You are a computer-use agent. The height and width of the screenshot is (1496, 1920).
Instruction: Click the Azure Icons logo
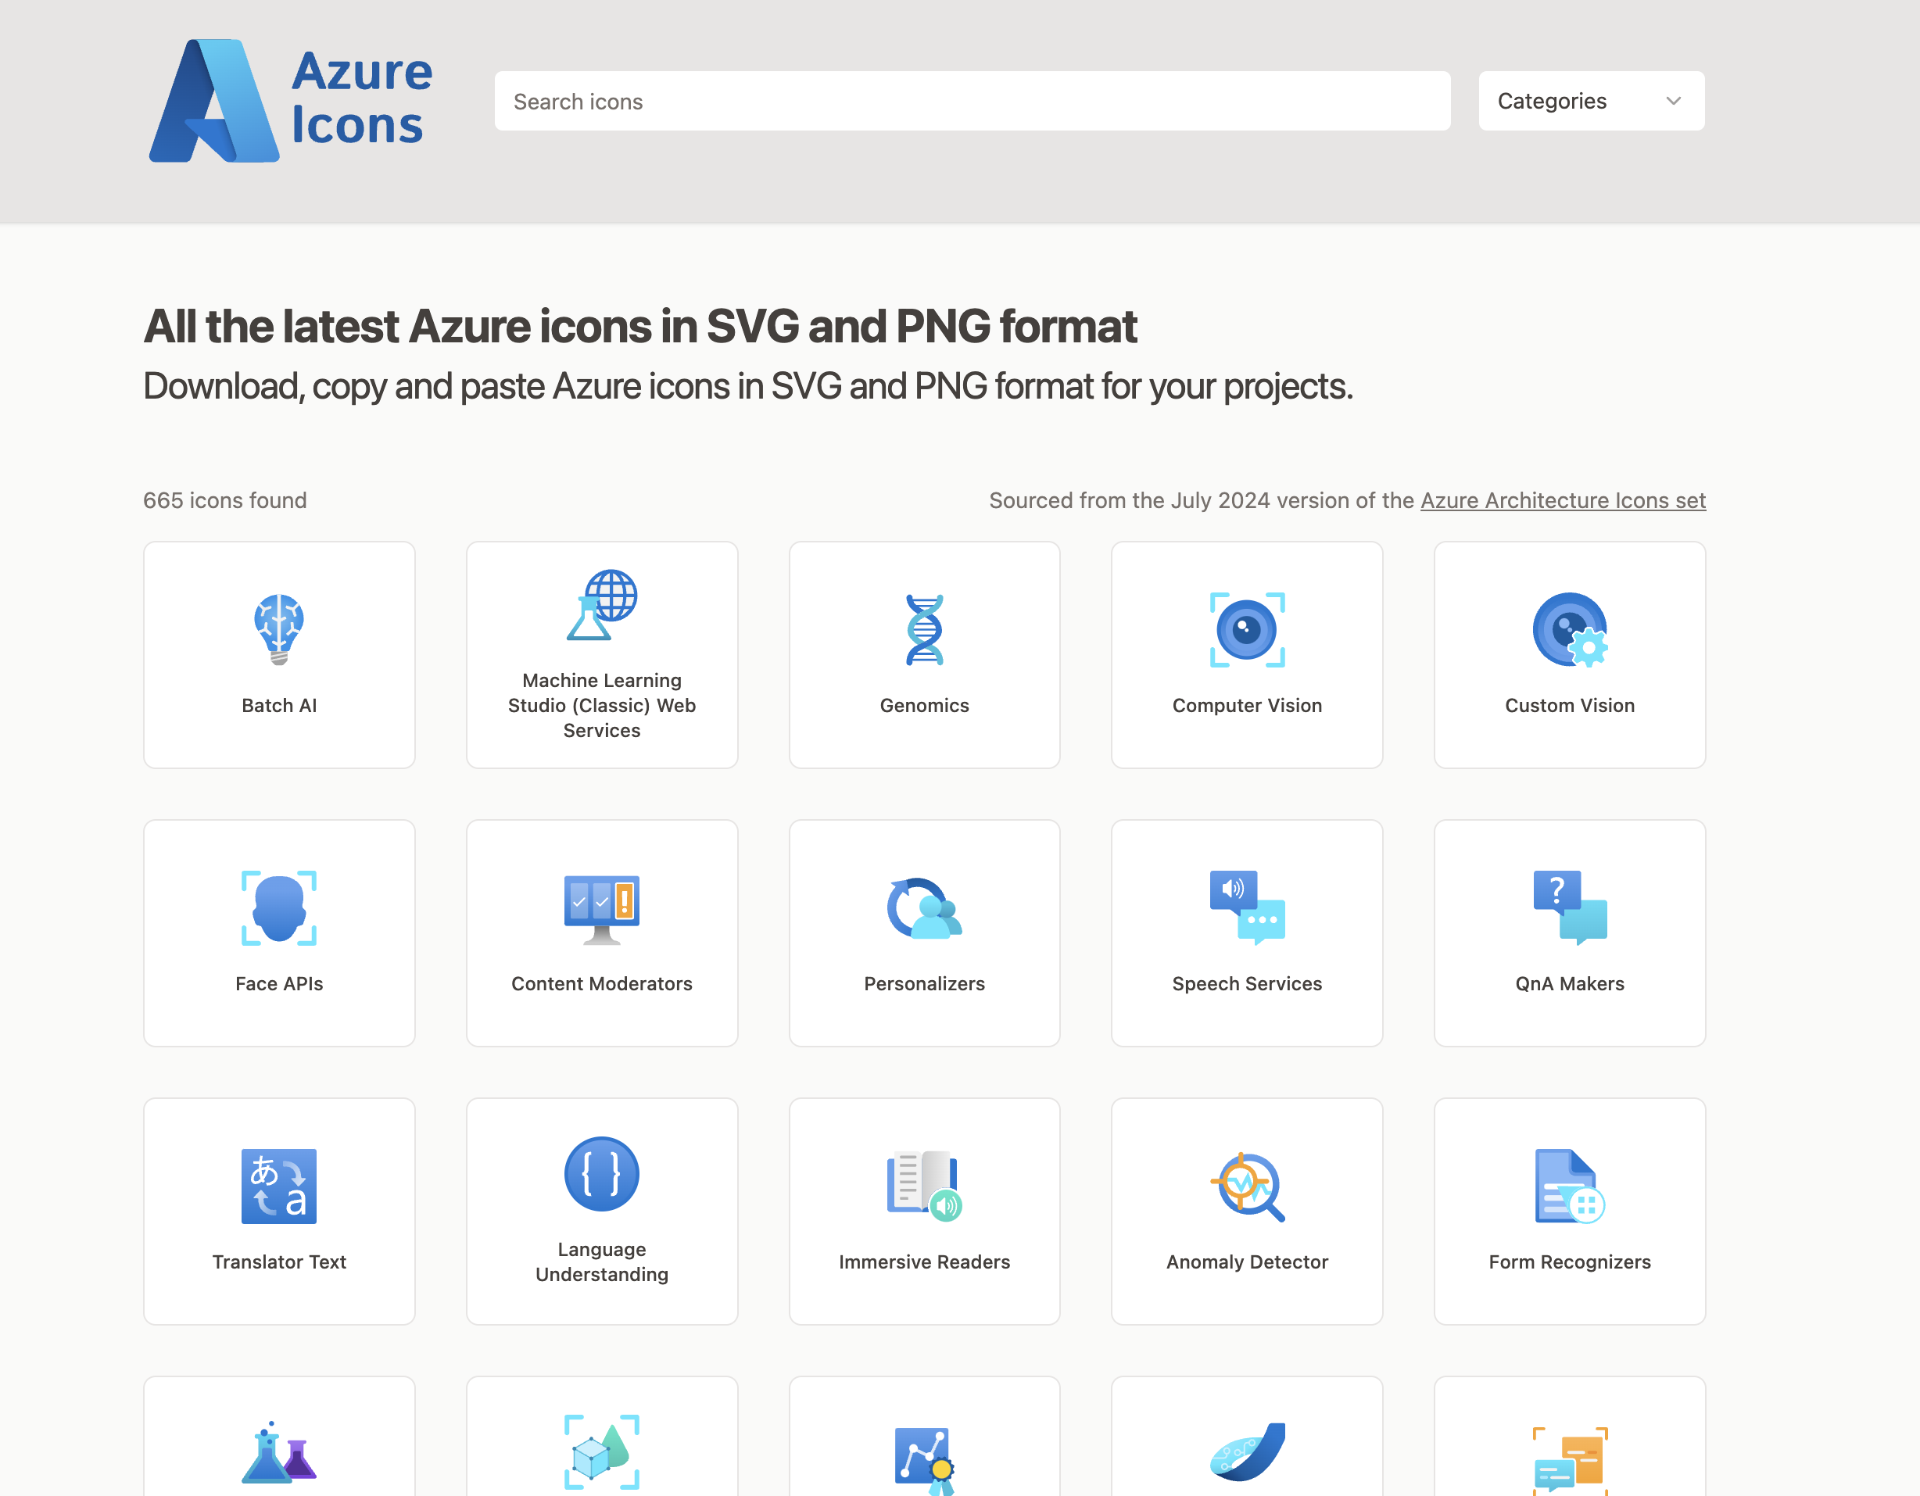tap(290, 100)
